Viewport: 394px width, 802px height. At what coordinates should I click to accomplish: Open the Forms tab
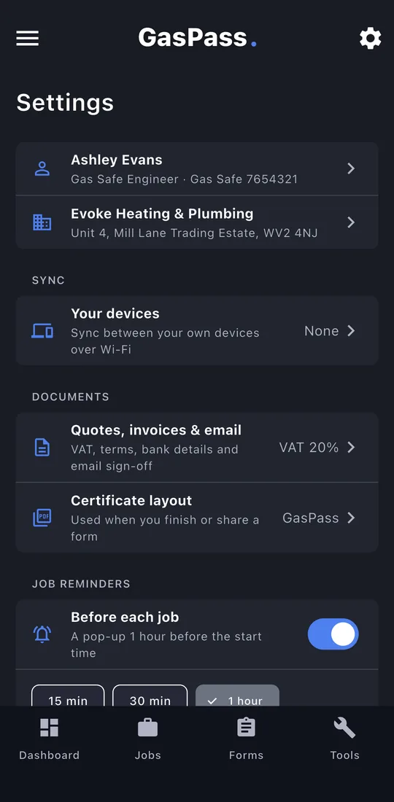(x=246, y=739)
